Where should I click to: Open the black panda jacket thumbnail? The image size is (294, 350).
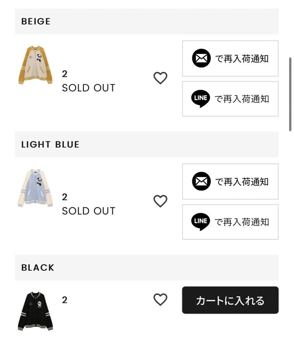pyautogui.click(x=36, y=311)
